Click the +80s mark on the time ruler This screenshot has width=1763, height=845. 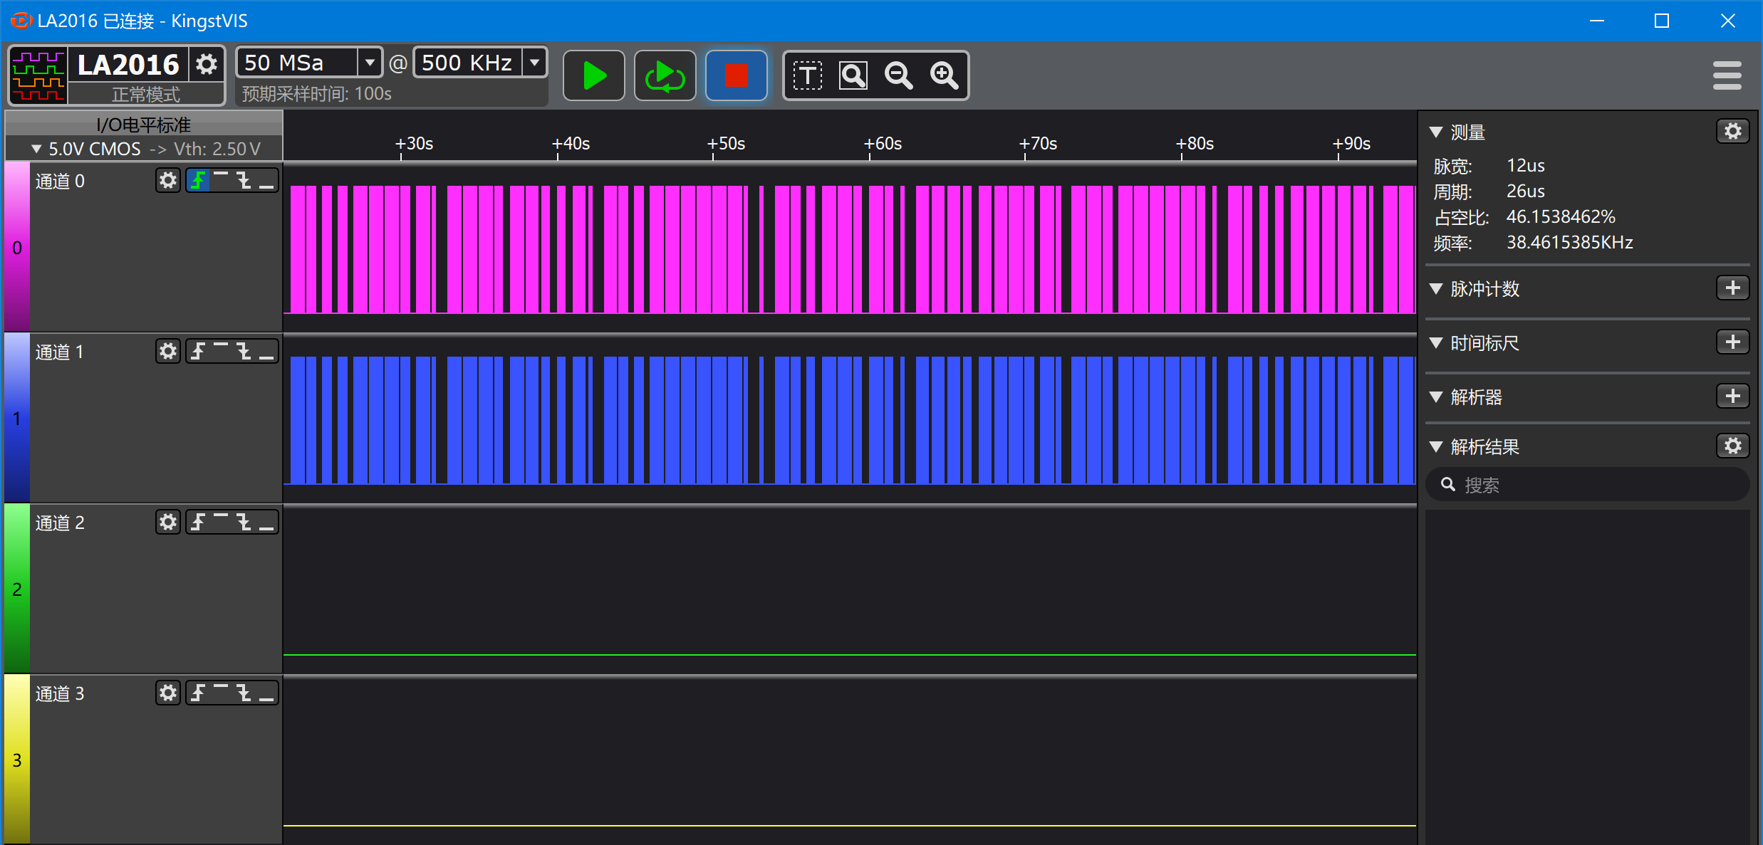pyautogui.click(x=1195, y=144)
